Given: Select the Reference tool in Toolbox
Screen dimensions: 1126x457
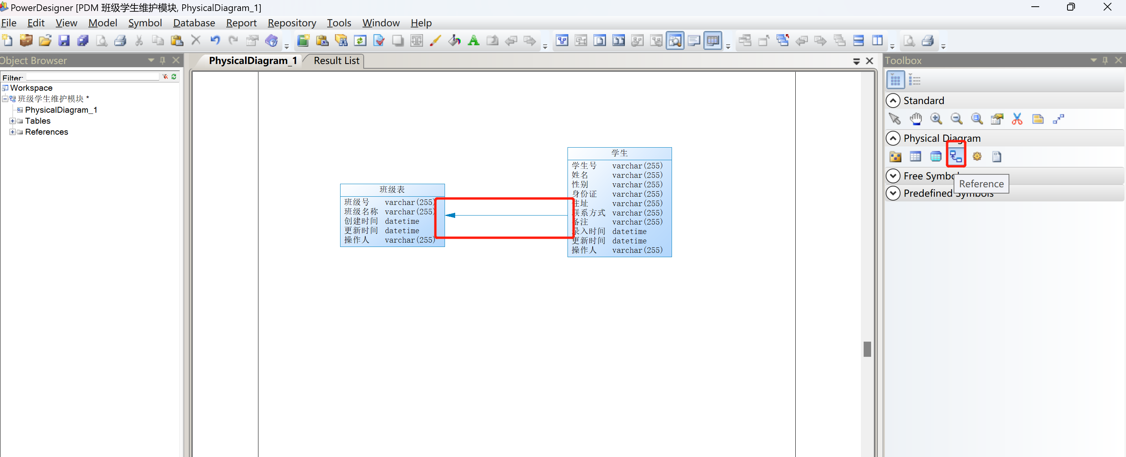Looking at the screenshot, I should tap(956, 156).
